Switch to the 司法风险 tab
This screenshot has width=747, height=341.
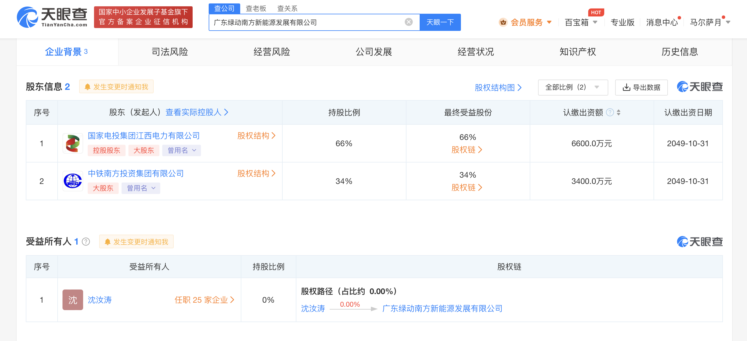click(x=170, y=51)
